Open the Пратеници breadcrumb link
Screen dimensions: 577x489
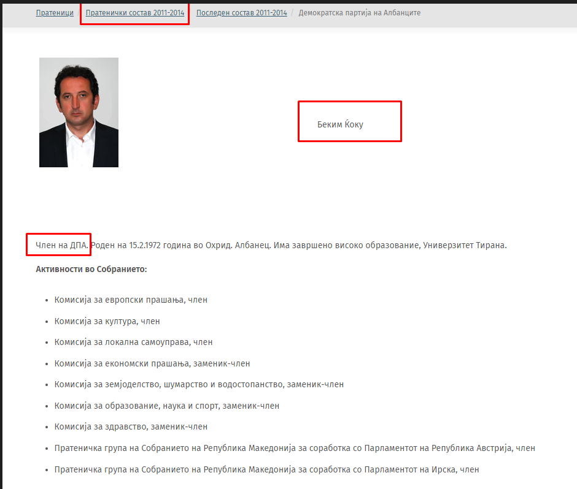(55, 13)
